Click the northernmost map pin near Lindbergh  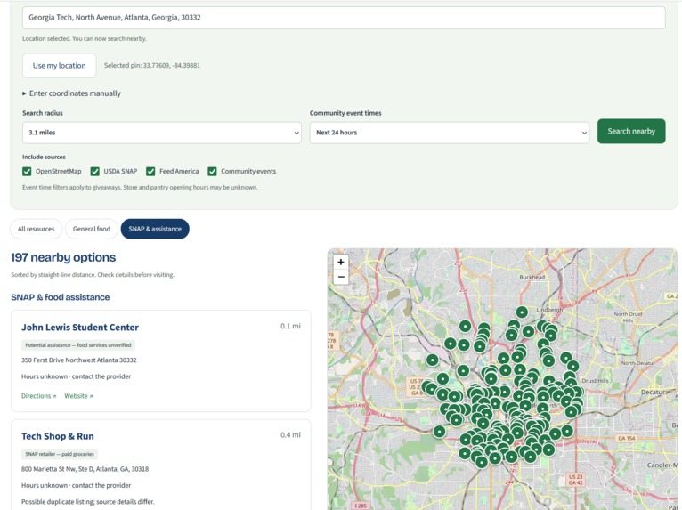[x=522, y=312]
